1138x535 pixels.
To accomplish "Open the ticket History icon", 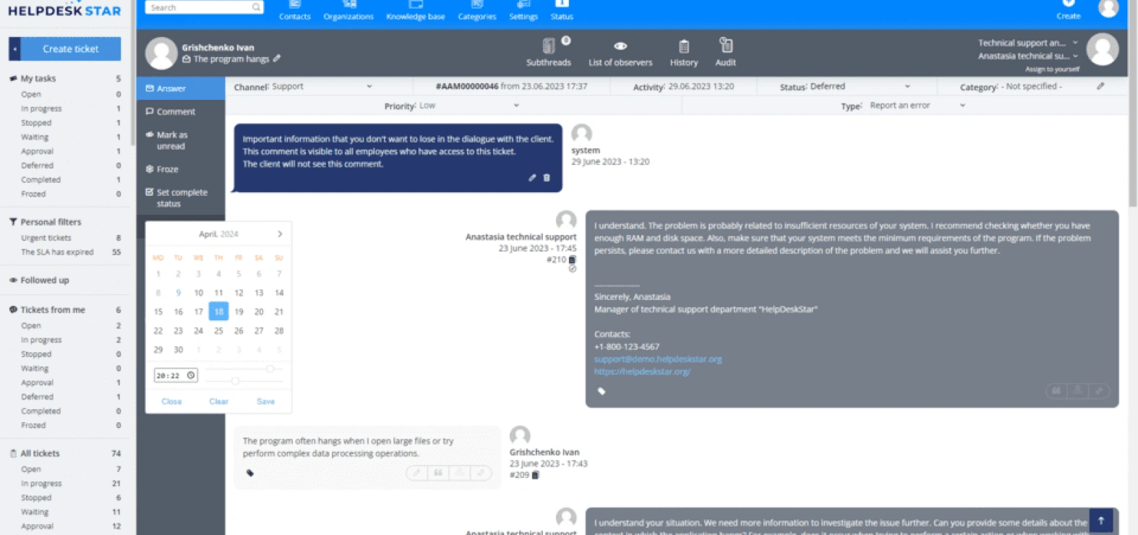I will click(x=684, y=46).
